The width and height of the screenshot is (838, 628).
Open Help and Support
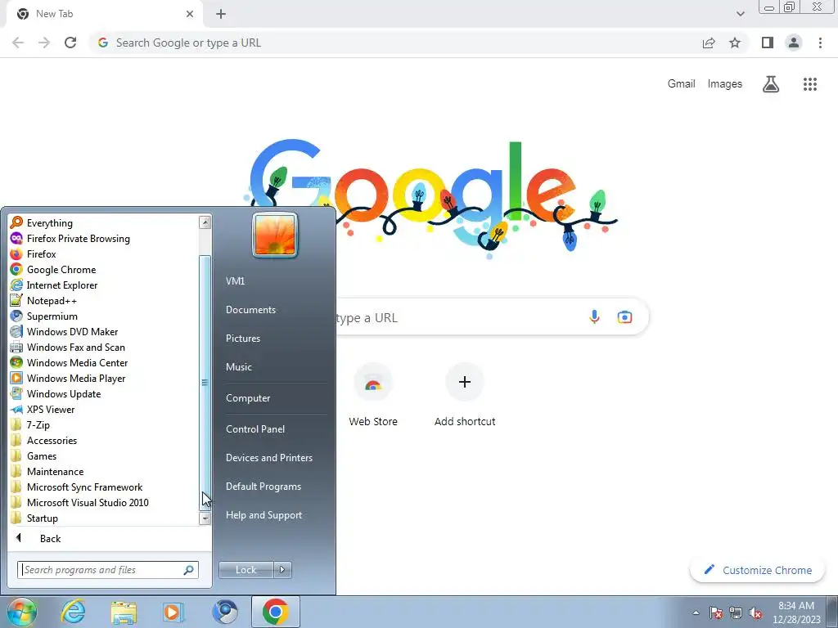click(x=264, y=515)
